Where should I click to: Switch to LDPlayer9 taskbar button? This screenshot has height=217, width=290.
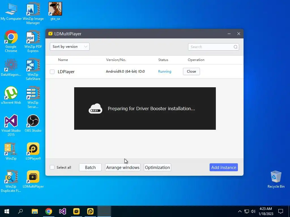coord(90,211)
